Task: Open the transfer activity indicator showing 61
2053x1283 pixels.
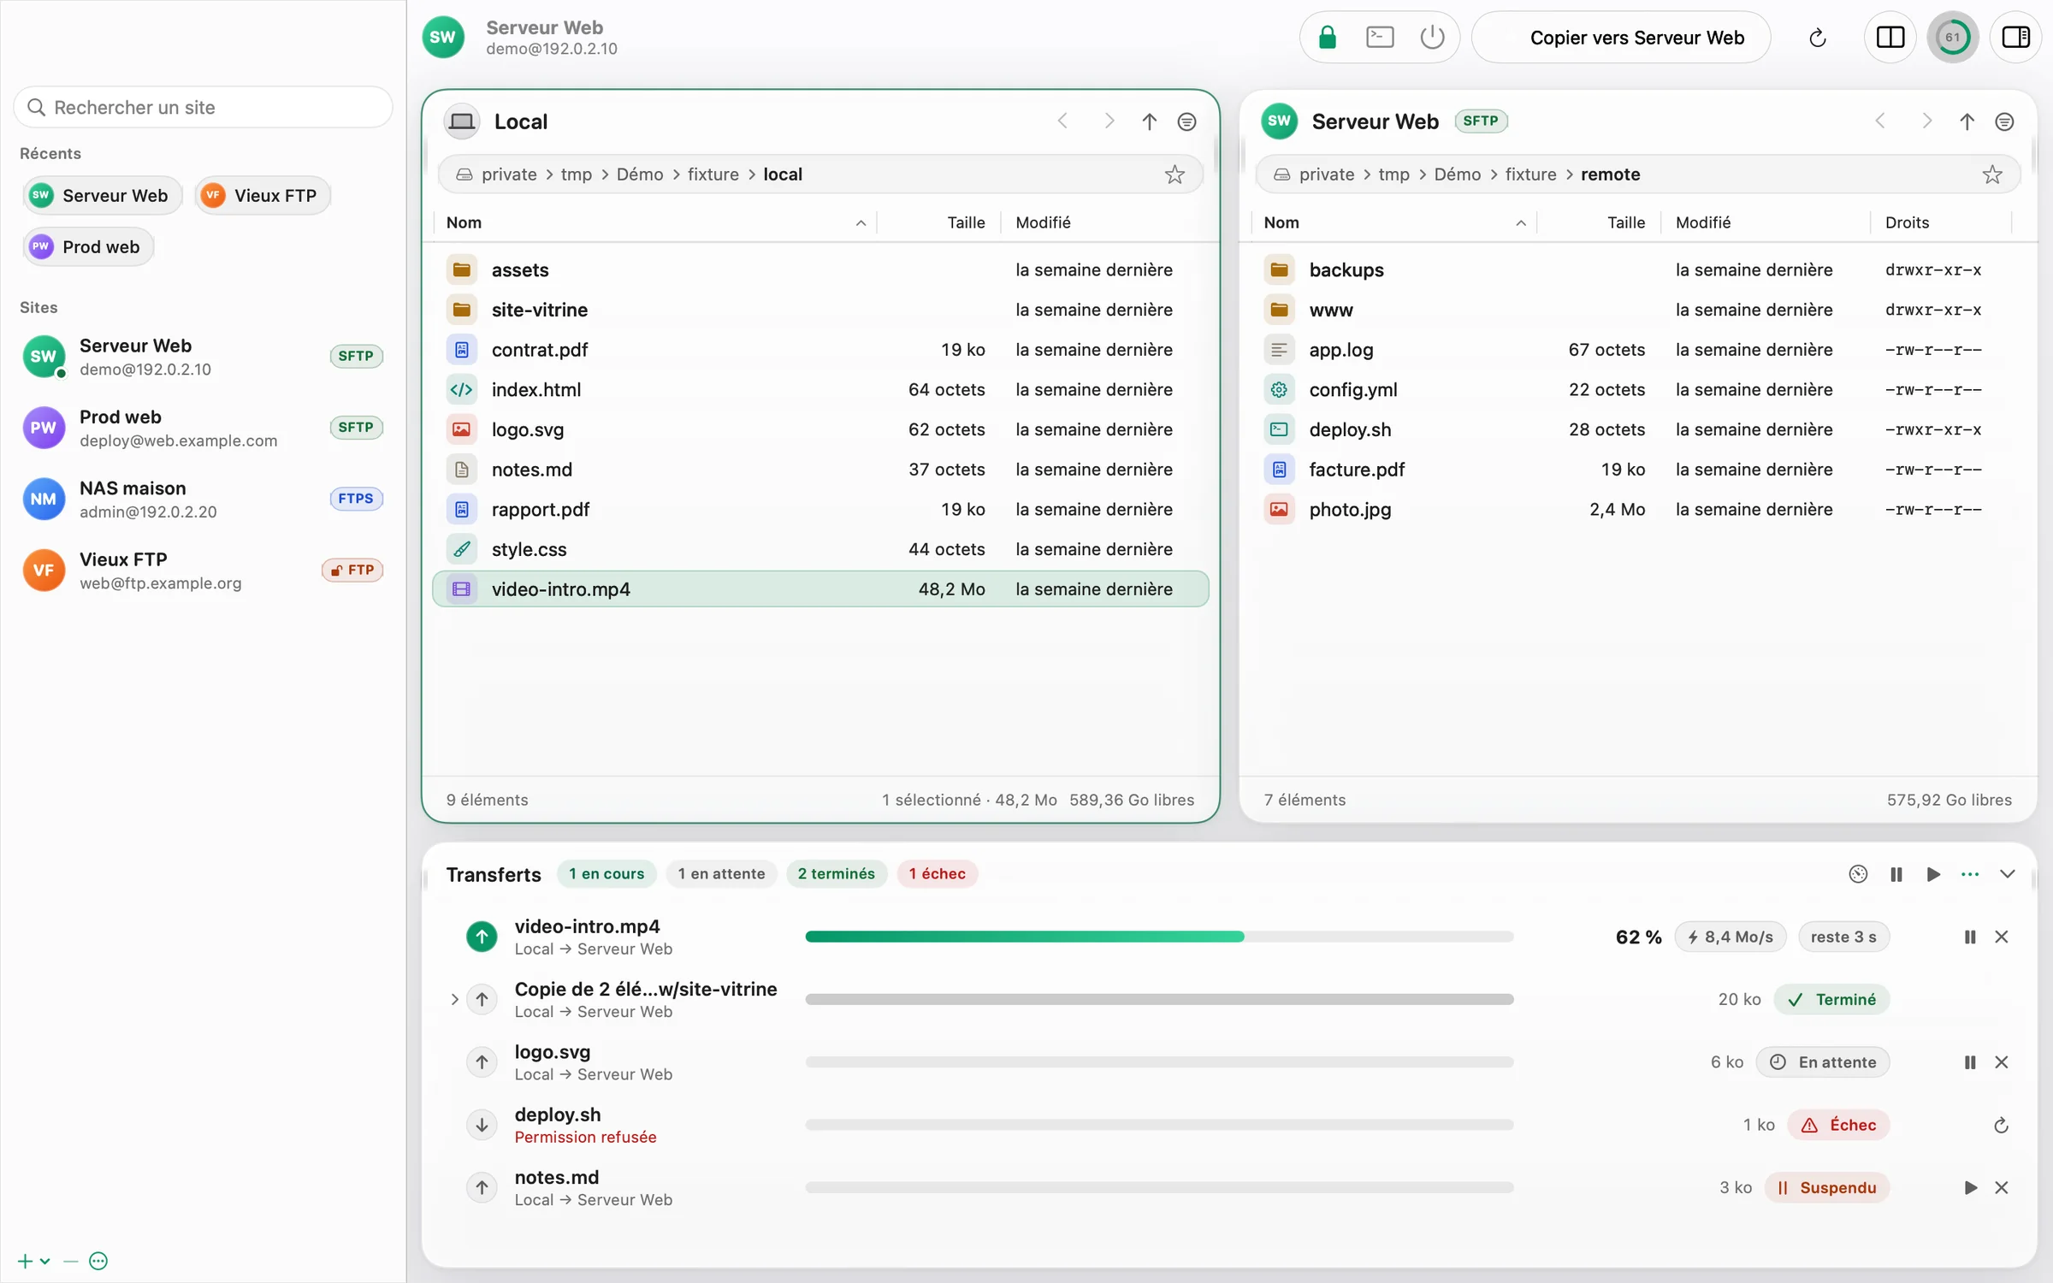Action: 1953,38
